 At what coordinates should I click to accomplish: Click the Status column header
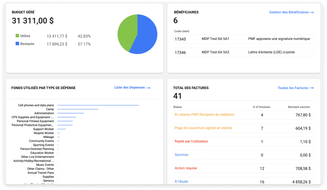pos(178,107)
